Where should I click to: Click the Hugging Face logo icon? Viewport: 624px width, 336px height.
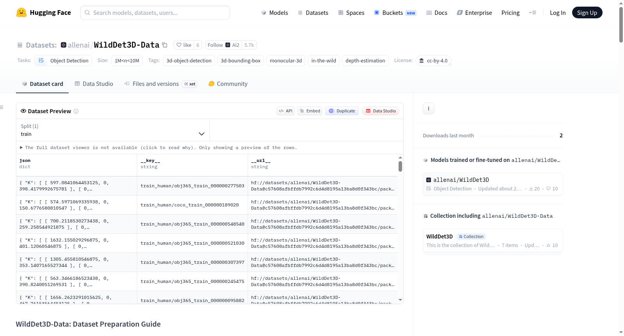point(21,12)
